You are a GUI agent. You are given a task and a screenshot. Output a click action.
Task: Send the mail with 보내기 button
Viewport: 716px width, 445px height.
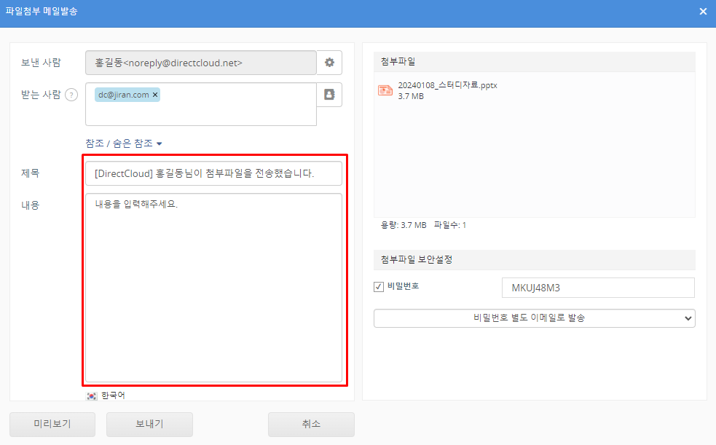point(149,424)
